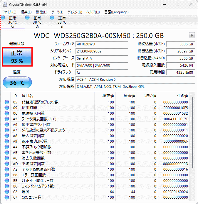Click the transfer mode field SATA/600 | SATA/600
Viewport: 198px width, 204px height.
click(102, 65)
